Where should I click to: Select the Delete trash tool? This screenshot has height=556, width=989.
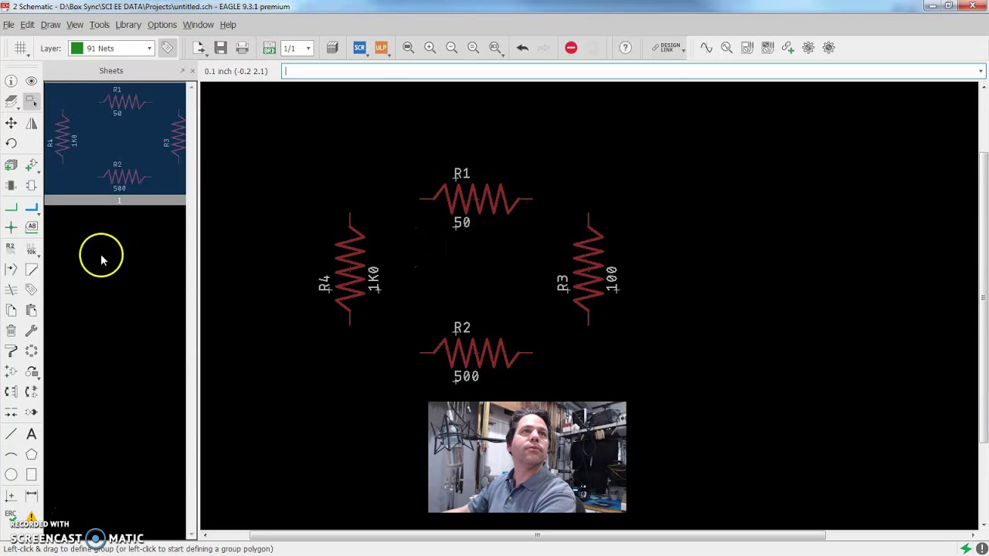coord(11,331)
